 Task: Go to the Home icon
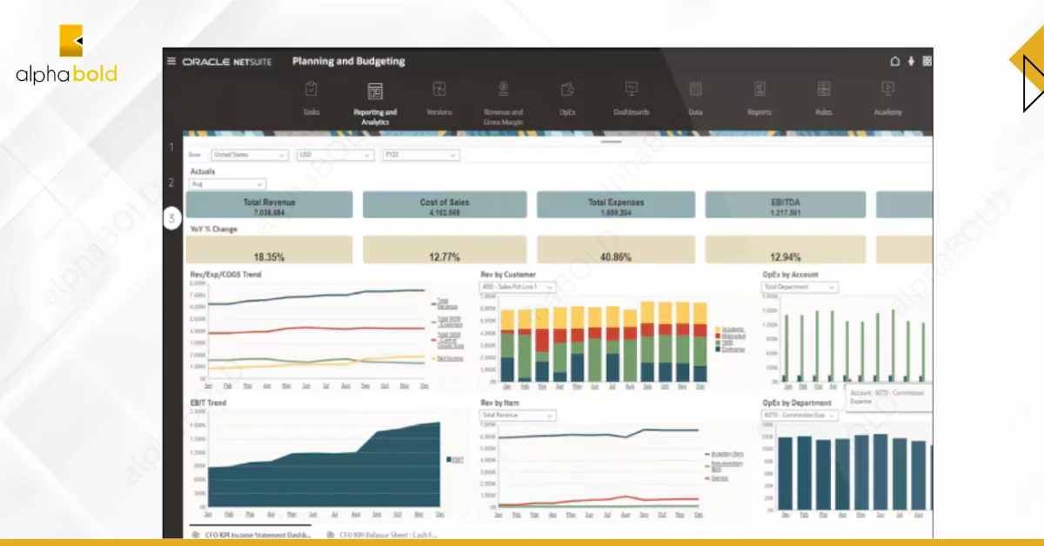click(x=894, y=61)
